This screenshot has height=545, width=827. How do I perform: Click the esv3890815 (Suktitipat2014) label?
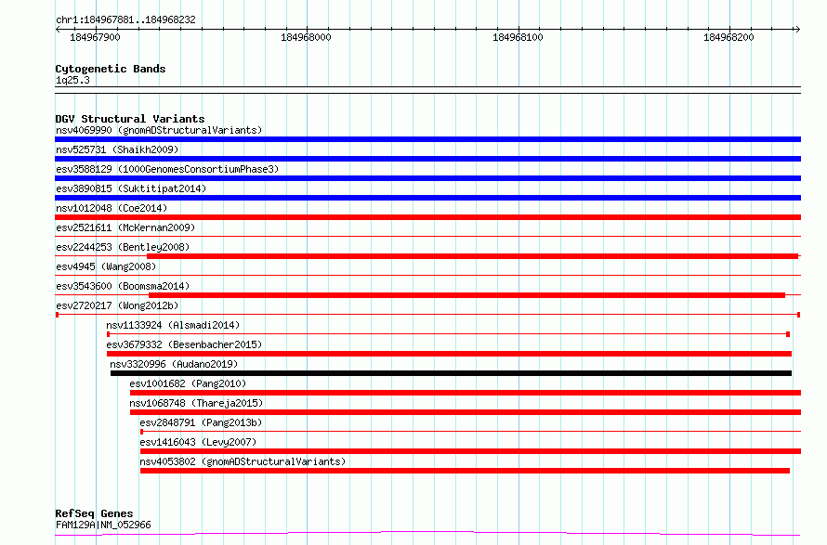click(x=131, y=188)
